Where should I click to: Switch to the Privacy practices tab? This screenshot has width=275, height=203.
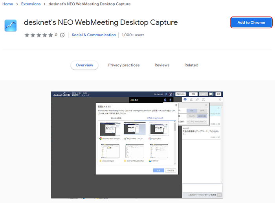[124, 65]
